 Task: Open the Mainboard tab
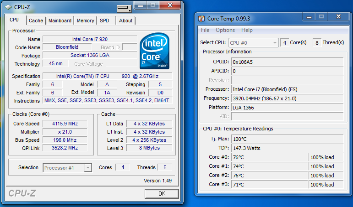[60, 21]
